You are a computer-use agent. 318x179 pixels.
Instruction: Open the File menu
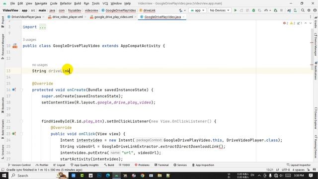click(12, 3)
